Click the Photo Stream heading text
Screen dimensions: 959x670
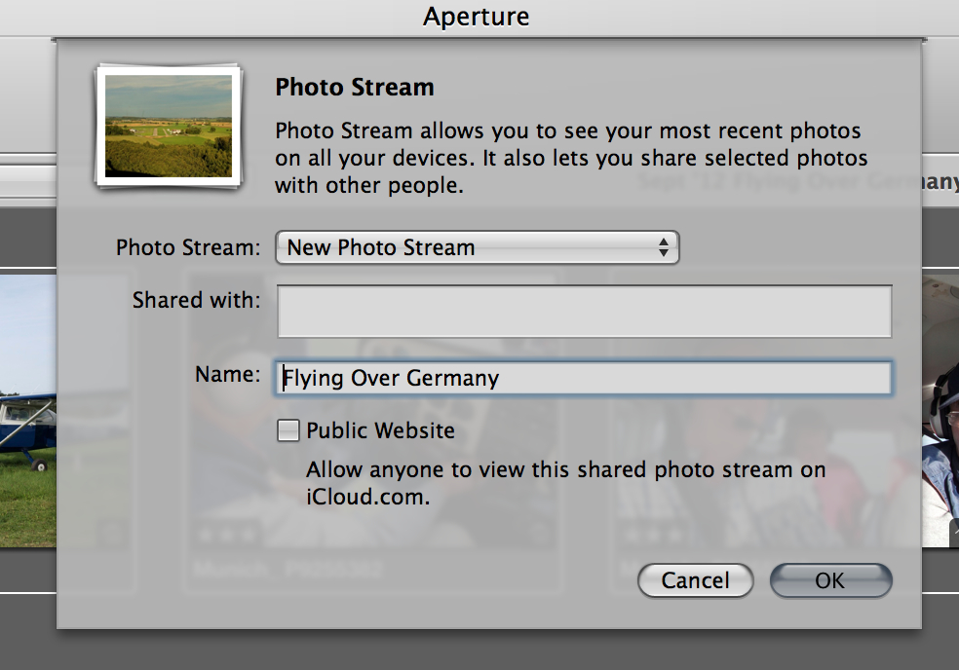[355, 87]
